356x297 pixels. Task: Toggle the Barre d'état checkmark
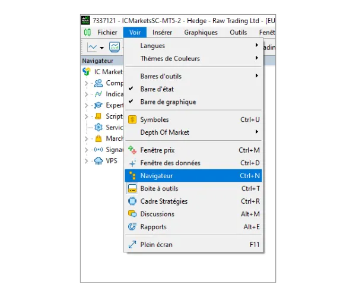(131, 89)
